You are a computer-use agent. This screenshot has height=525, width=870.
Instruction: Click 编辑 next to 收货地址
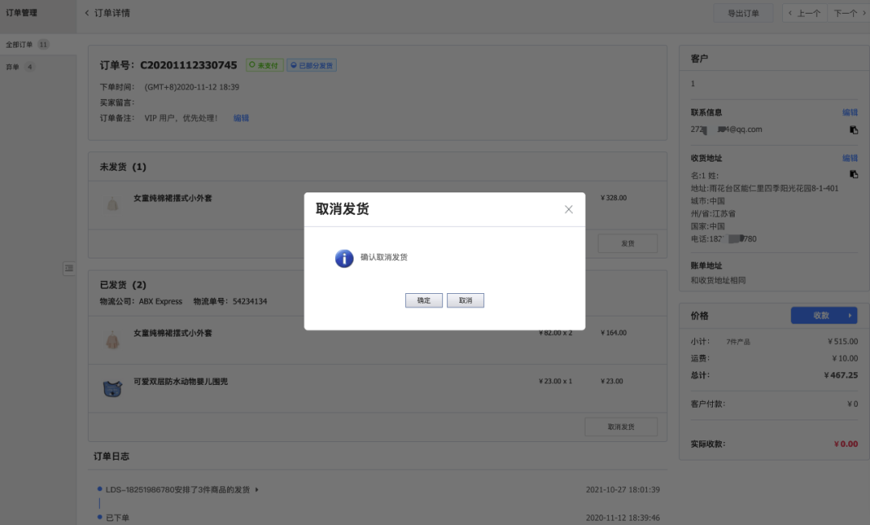click(851, 158)
